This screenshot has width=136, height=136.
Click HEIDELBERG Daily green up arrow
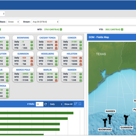pos(56,58)
